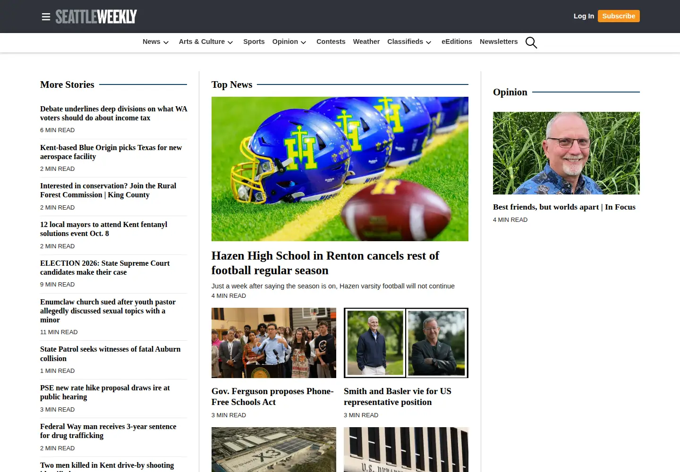680x472 pixels.
Task: Expand the News dropdown chevron
Action: pyautogui.click(x=166, y=42)
